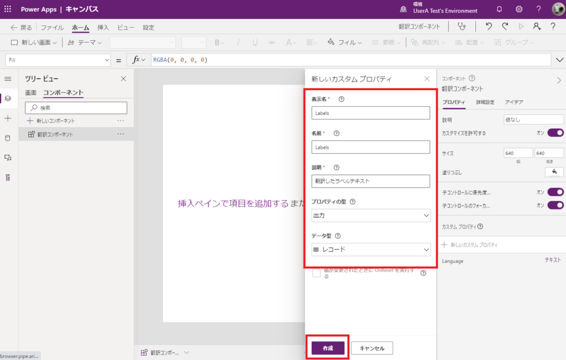
Task: Open the ホーム menu tab
Action: tap(81, 28)
